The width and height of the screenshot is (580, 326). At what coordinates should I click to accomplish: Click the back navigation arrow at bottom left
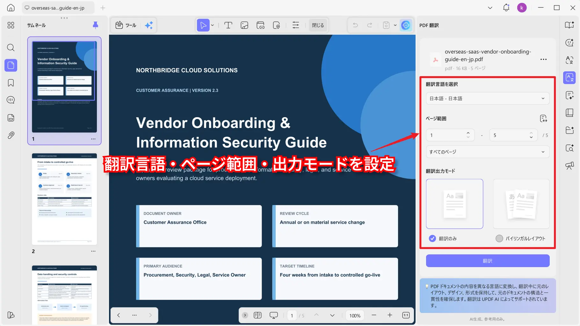[119, 315]
